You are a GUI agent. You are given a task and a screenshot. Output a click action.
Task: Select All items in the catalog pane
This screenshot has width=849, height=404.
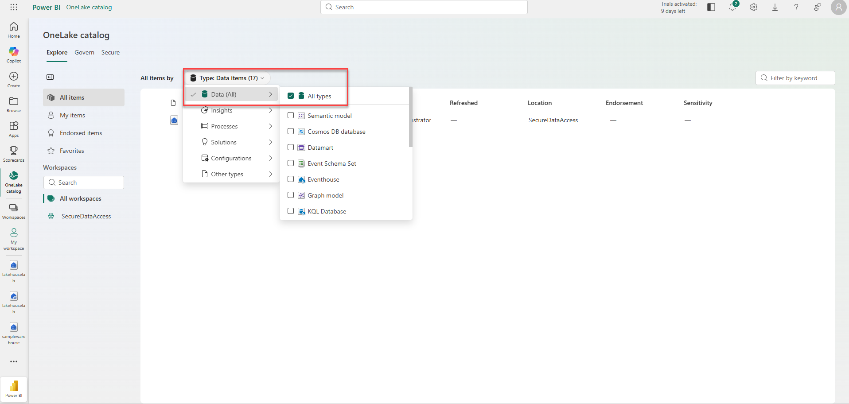[x=84, y=97]
